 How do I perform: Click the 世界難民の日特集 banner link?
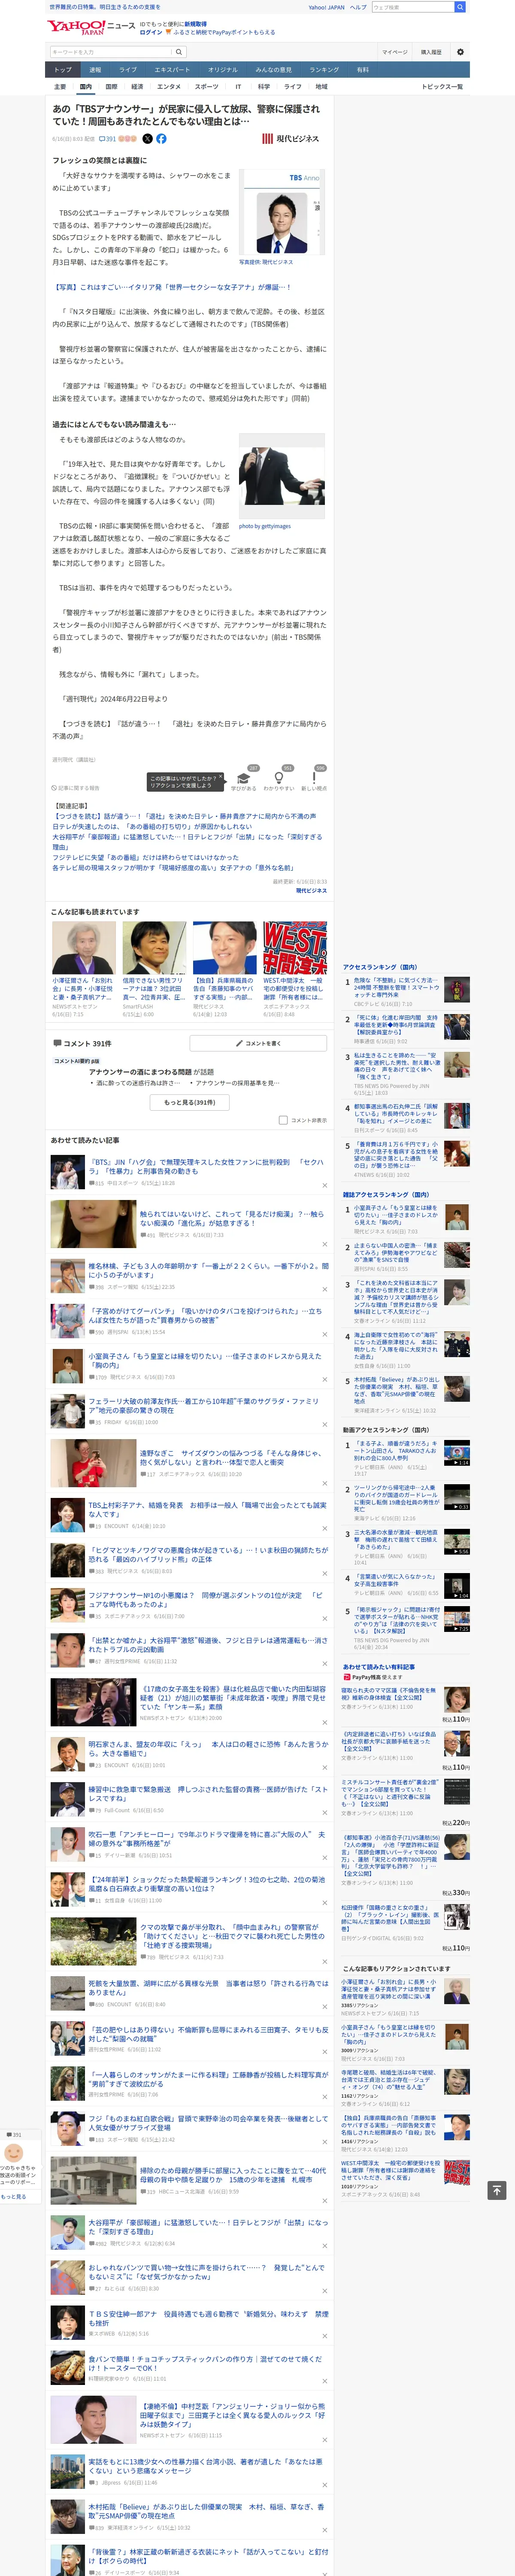[x=105, y=7]
